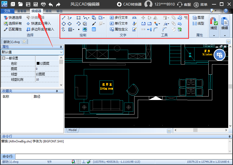This screenshot has height=165, width=233.
Task: Switch to the 高级 ribbon tab
Action: 49,11
